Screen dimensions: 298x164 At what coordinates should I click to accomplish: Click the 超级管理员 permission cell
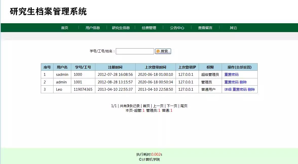point(210,75)
